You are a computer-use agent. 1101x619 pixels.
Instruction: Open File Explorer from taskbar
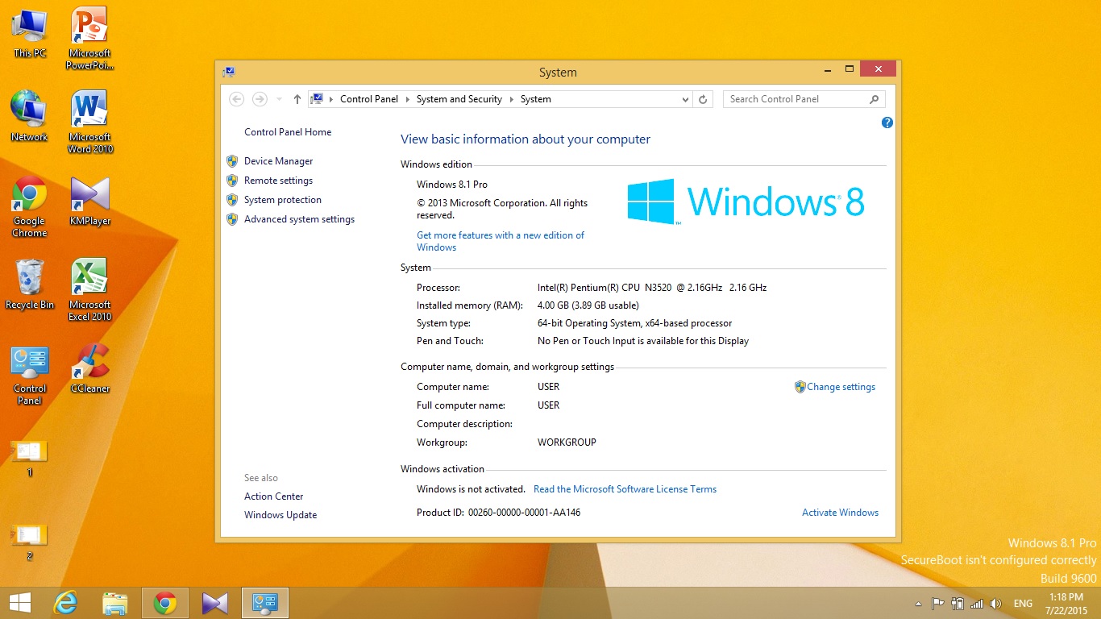[115, 603]
